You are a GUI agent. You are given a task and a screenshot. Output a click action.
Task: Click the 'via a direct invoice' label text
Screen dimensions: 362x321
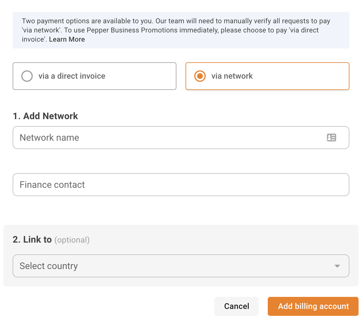(x=72, y=76)
